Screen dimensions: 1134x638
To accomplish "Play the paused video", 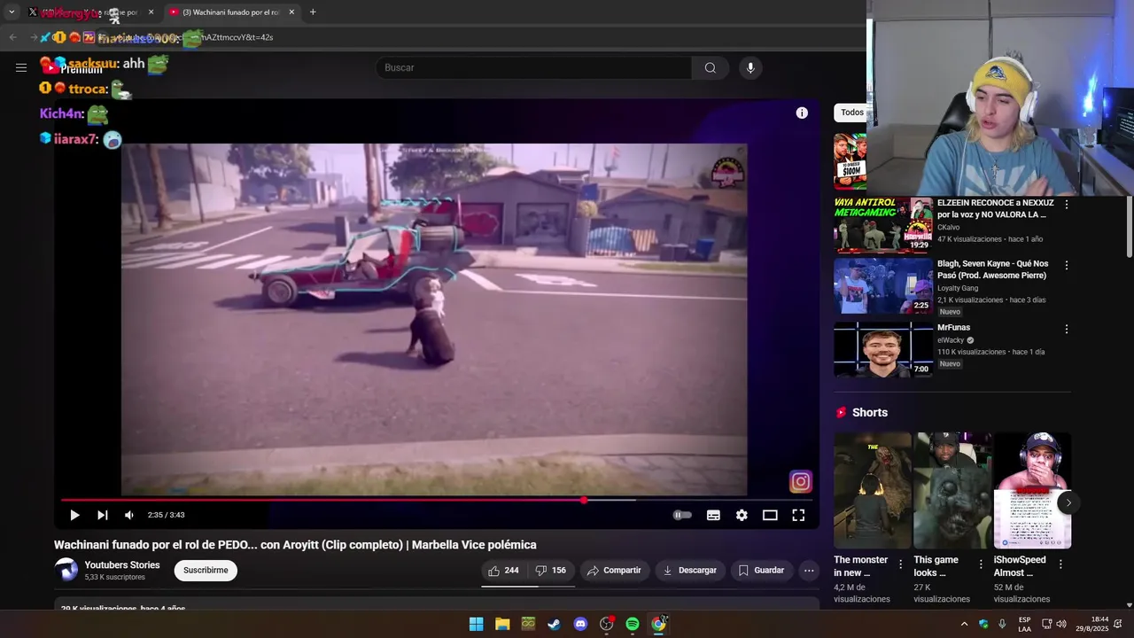I will [x=74, y=515].
